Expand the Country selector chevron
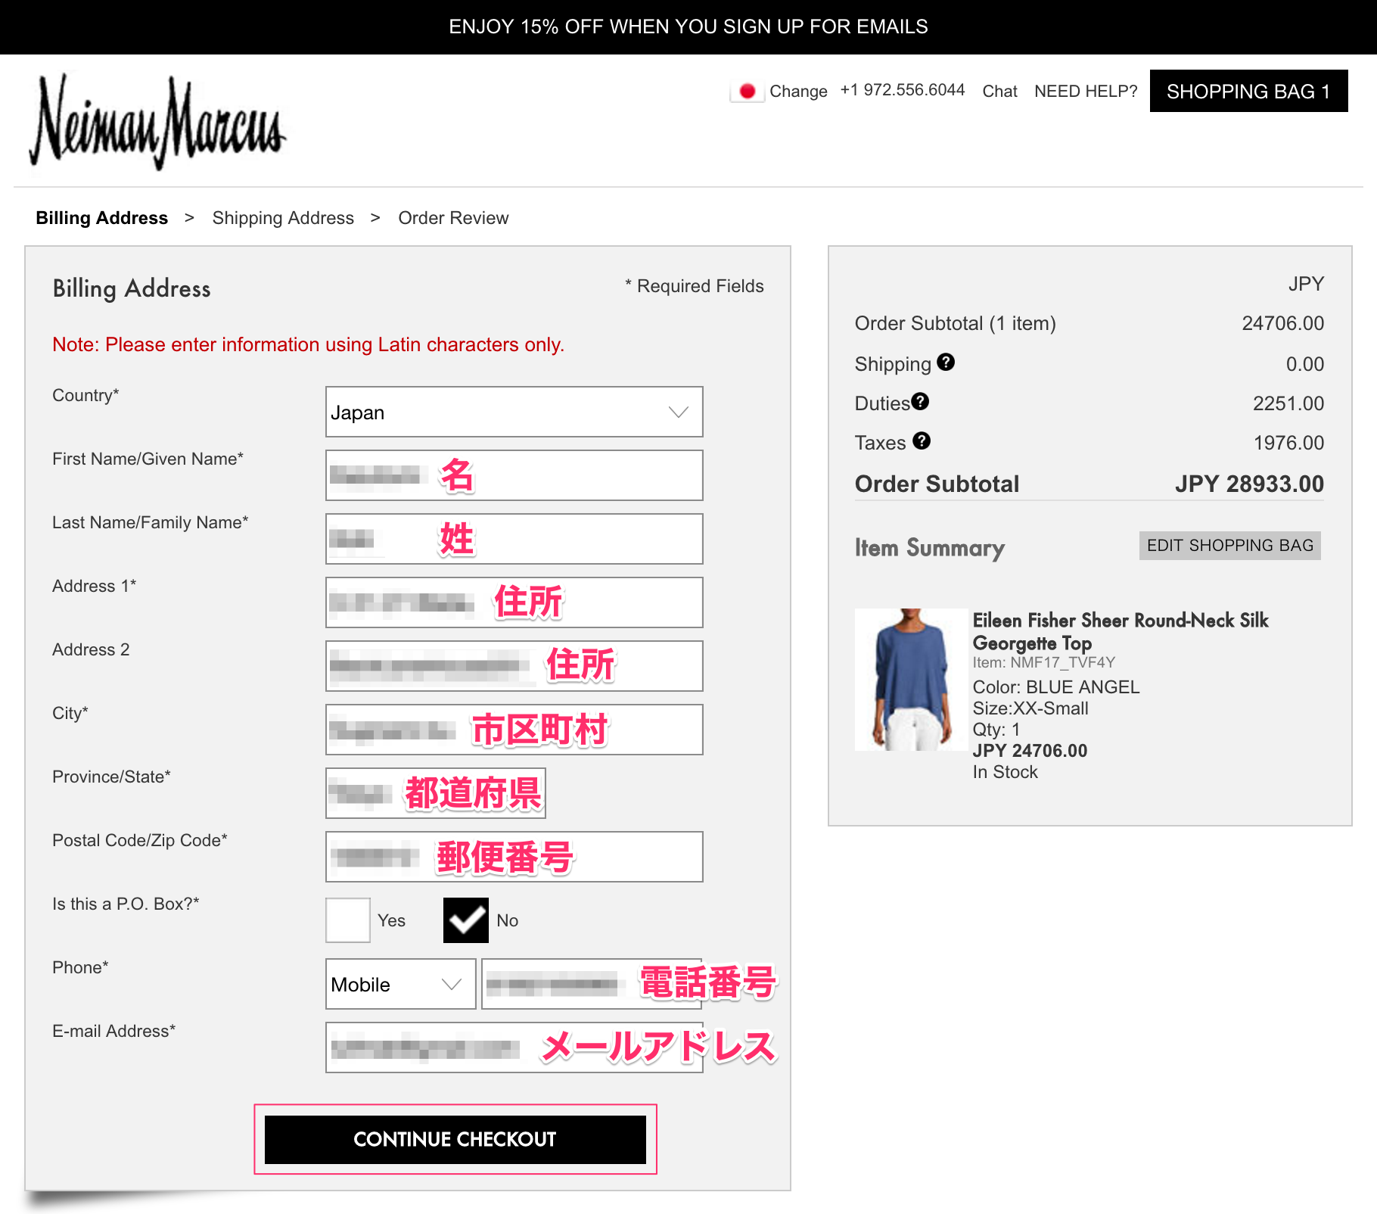The width and height of the screenshot is (1377, 1214). pos(679,412)
